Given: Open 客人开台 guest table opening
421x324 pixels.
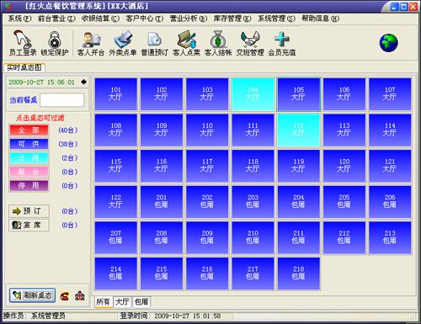Looking at the screenshot, I should click(x=90, y=42).
